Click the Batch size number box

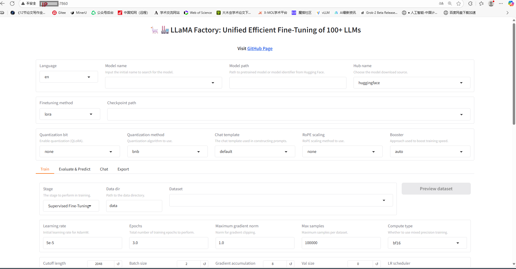189,264
